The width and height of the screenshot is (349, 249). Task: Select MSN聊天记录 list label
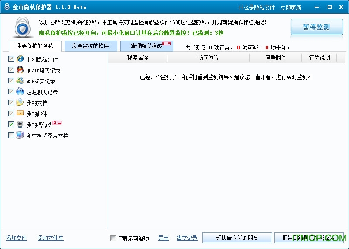pos(41,81)
